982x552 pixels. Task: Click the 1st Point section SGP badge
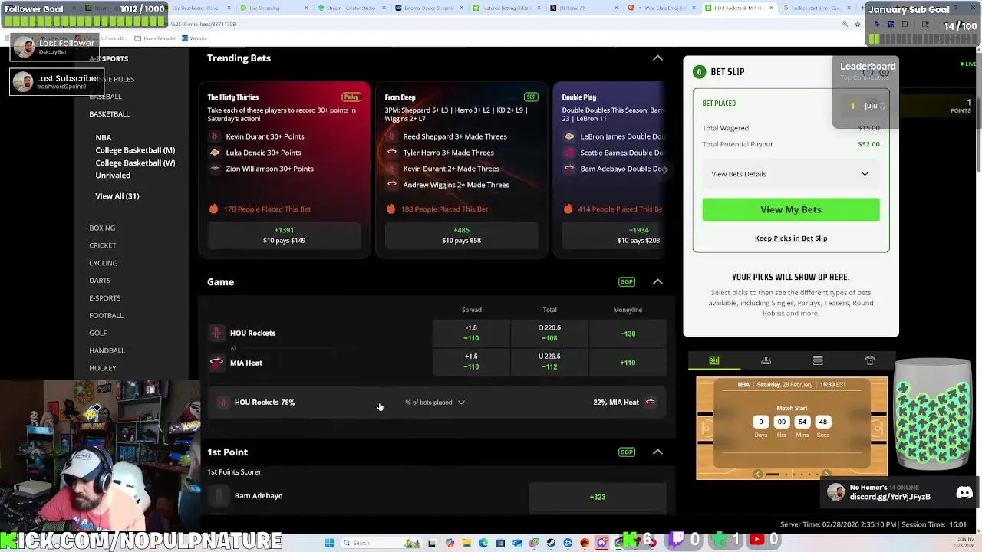click(x=627, y=452)
